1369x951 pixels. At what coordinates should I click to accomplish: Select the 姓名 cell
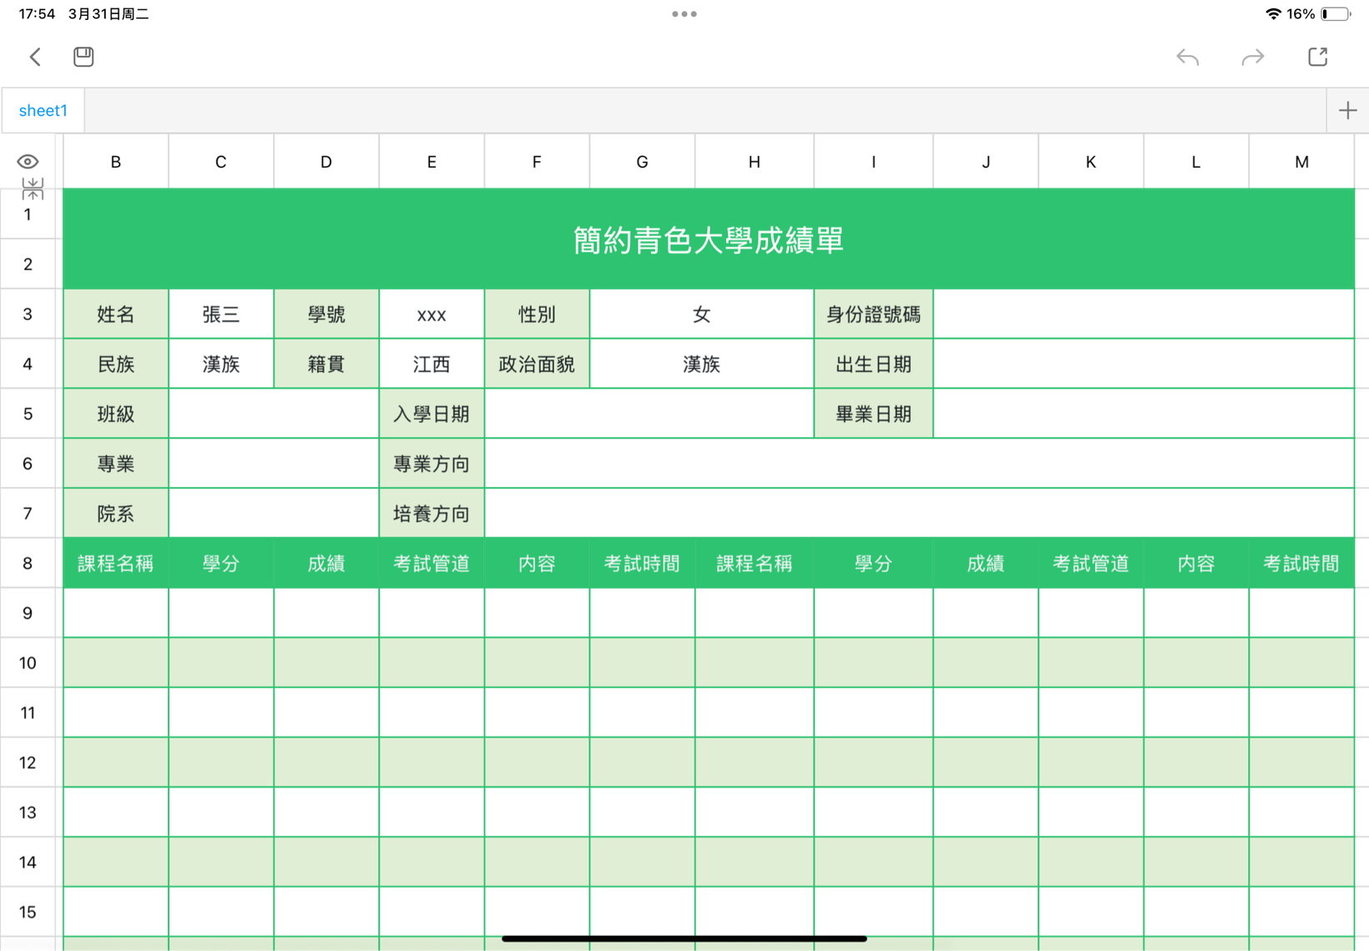click(116, 314)
